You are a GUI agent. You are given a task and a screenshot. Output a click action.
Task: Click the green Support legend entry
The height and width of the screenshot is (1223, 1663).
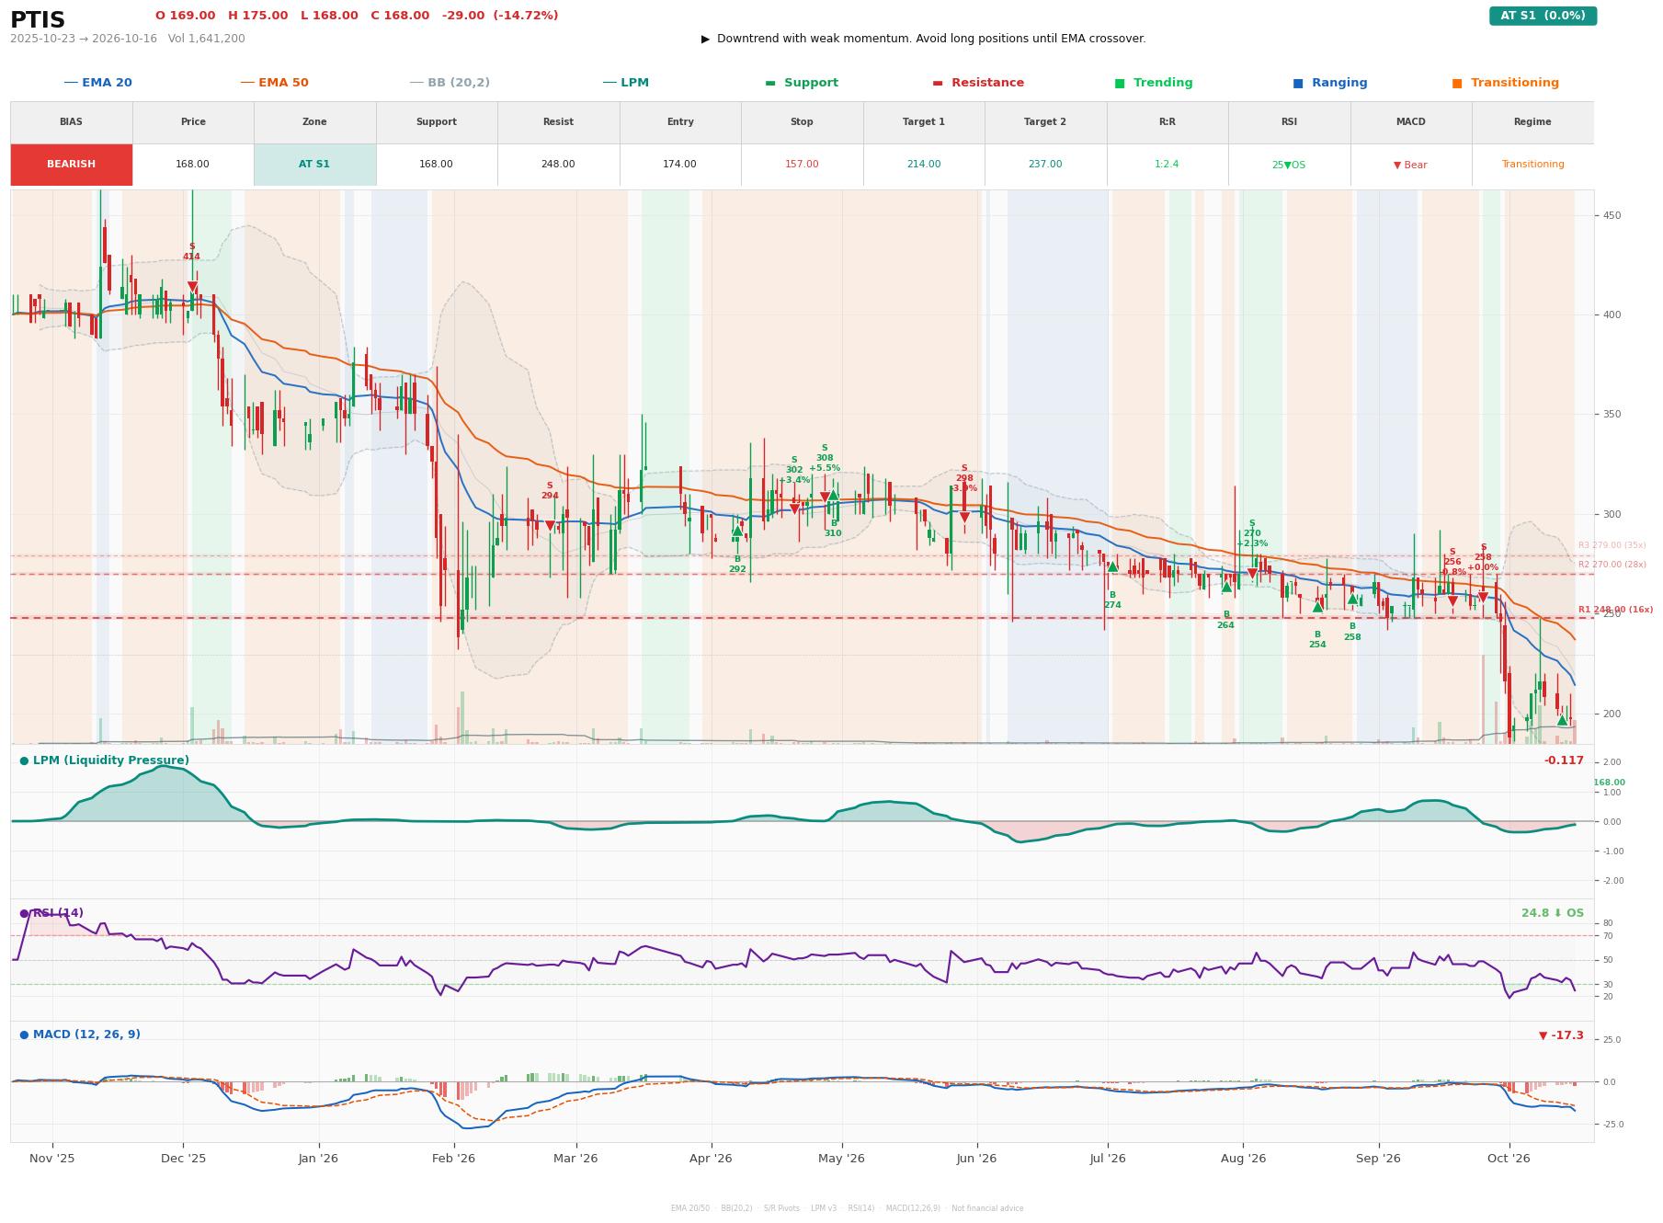pos(802,83)
